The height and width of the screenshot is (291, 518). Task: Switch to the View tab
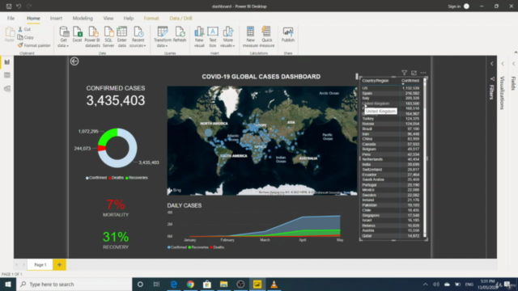(108, 18)
